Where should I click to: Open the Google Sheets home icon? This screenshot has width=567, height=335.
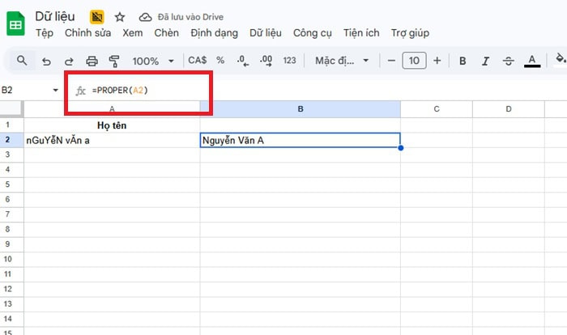(x=15, y=23)
